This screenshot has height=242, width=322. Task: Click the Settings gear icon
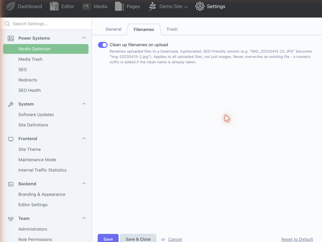200,6
